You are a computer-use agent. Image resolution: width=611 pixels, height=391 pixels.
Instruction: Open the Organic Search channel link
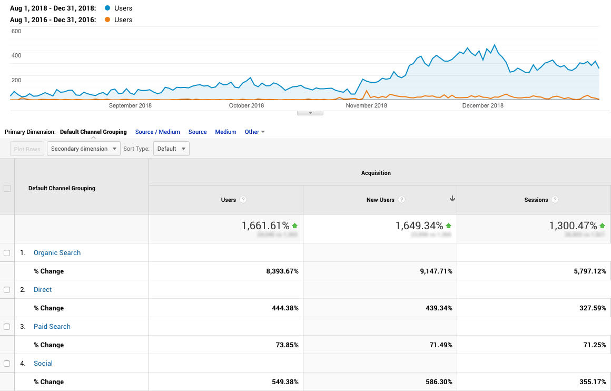(57, 253)
